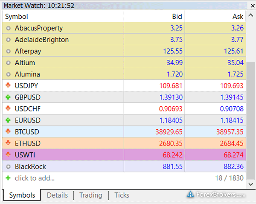
Task: Open the Trading tab
Action: coord(91,195)
